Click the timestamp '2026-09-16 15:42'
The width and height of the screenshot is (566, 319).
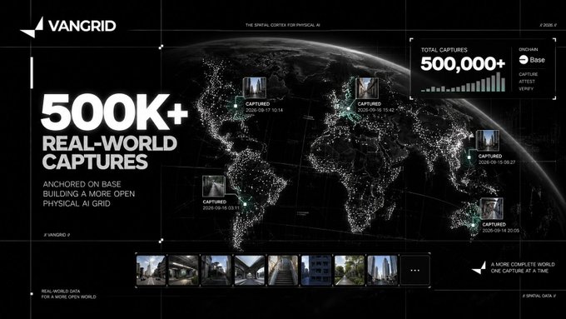click(x=375, y=110)
